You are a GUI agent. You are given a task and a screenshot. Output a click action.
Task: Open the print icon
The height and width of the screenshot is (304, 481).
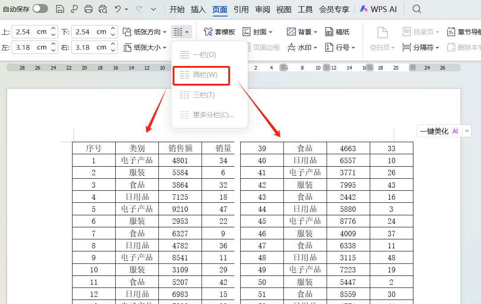[x=89, y=8]
